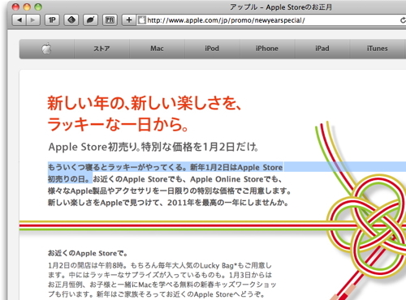Open the iPod tab in navigation bar
Screen dimensions: 406x300
[x=212, y=49]
